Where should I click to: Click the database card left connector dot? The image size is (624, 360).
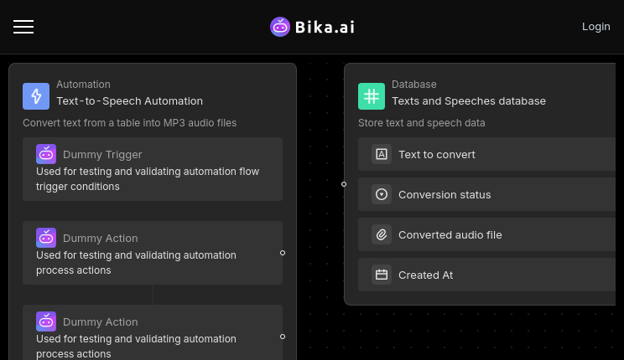[x=344, y=184]
